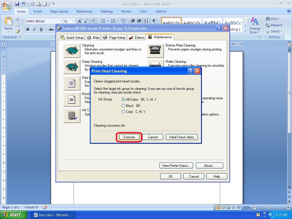Open the Find dropdown arrow

point(279,19)
